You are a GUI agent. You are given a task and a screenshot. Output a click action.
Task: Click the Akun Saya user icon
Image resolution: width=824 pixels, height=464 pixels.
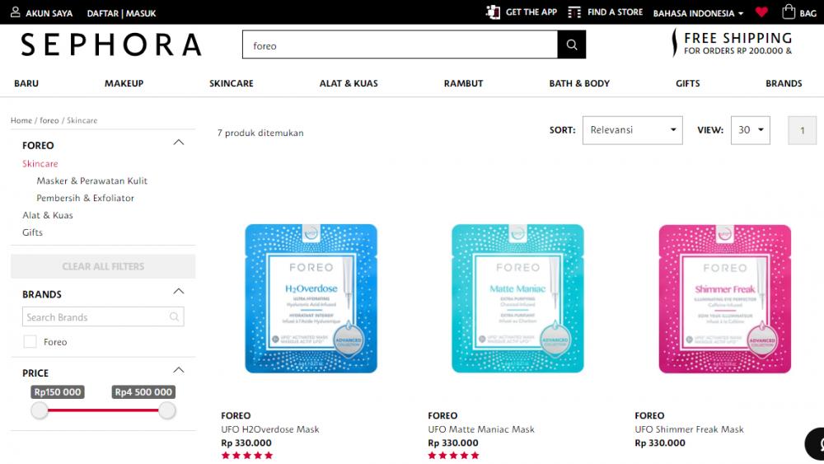point(15,12)
